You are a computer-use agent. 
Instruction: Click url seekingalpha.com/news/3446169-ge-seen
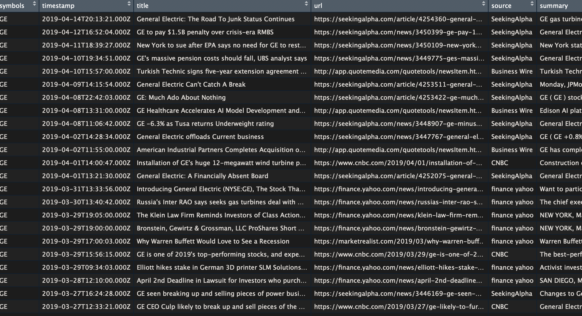(x=398, y=294)
